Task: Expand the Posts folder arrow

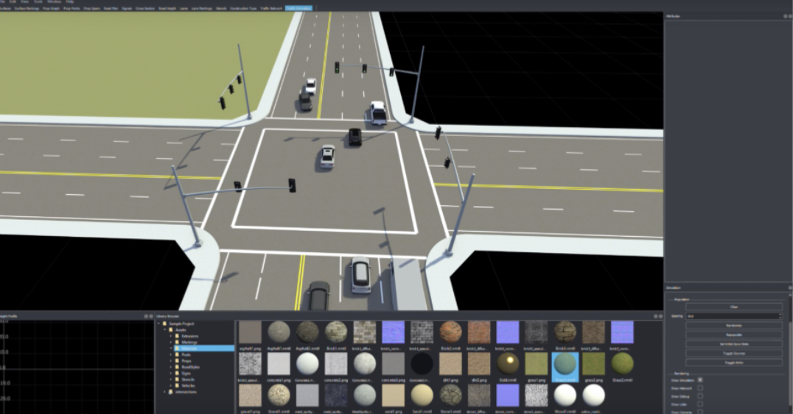Action: coord(171,354)
